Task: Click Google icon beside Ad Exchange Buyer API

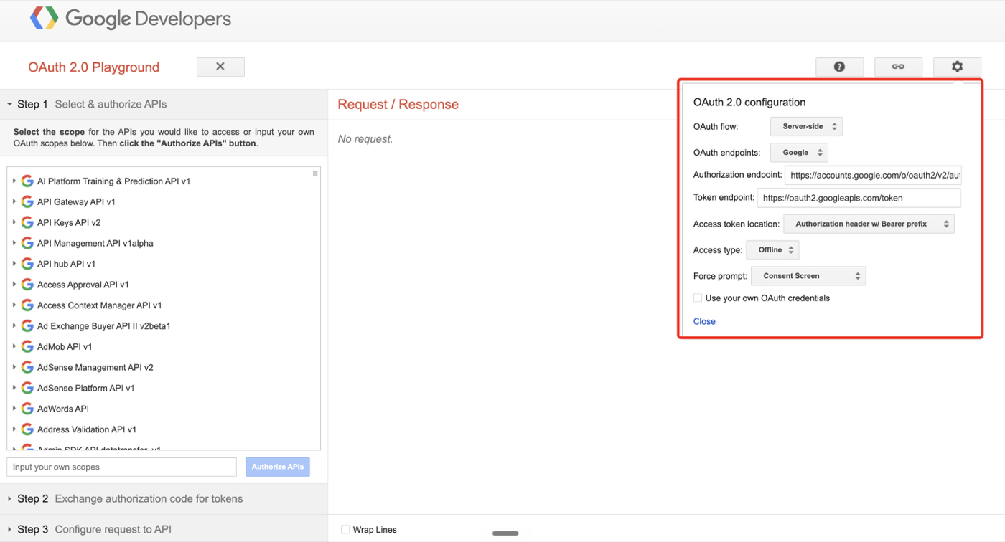Action: (27, 326)
